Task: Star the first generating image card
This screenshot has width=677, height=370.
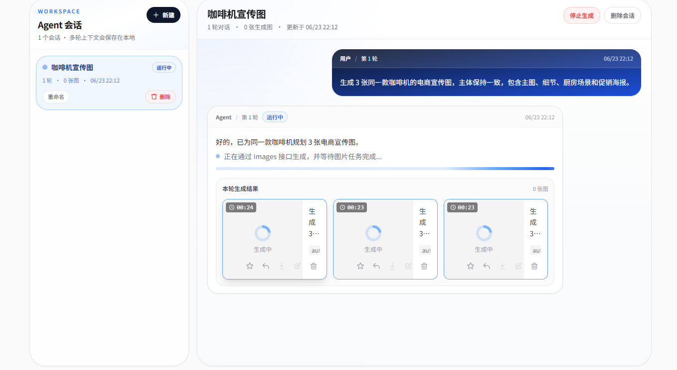Action: coord(250,266)
